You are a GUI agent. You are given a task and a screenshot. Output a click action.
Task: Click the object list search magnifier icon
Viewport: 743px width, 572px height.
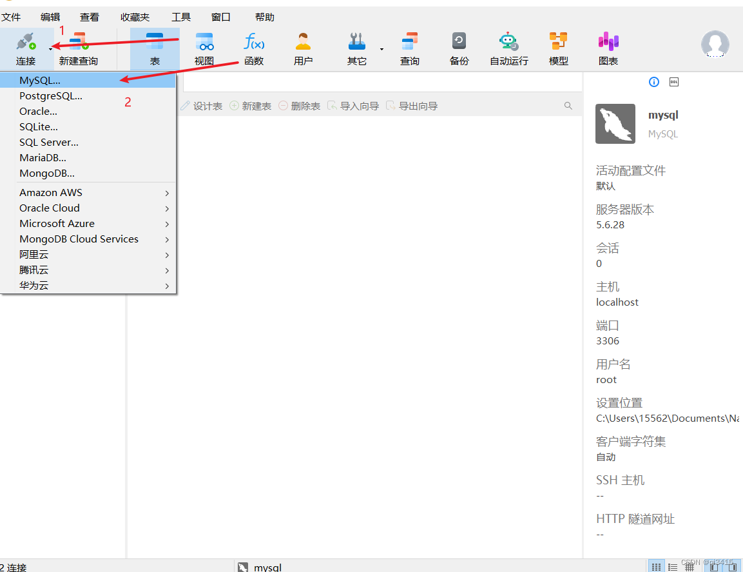point(568,106)
